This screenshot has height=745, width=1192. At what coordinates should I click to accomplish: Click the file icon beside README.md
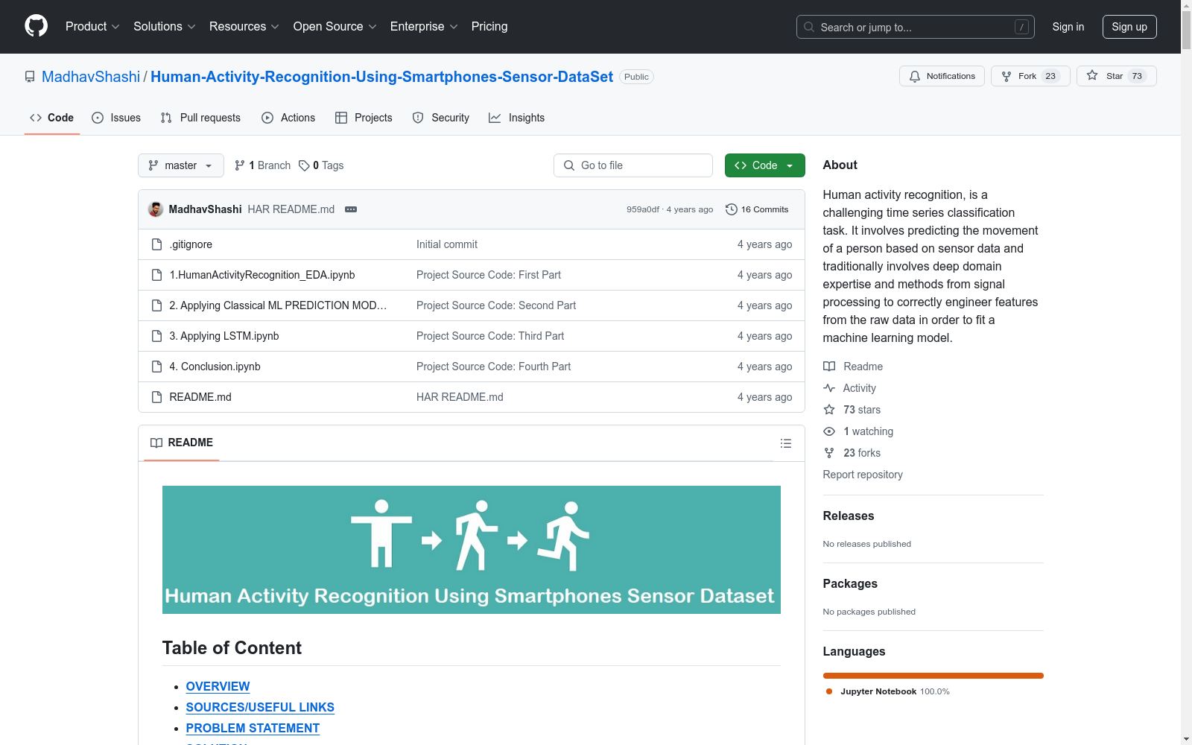click(x=156, y=397)
